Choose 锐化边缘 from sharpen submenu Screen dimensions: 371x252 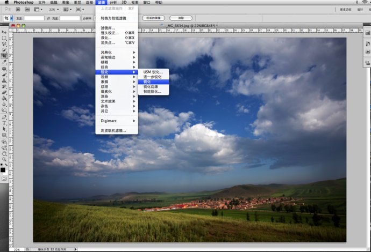point(151,86)
